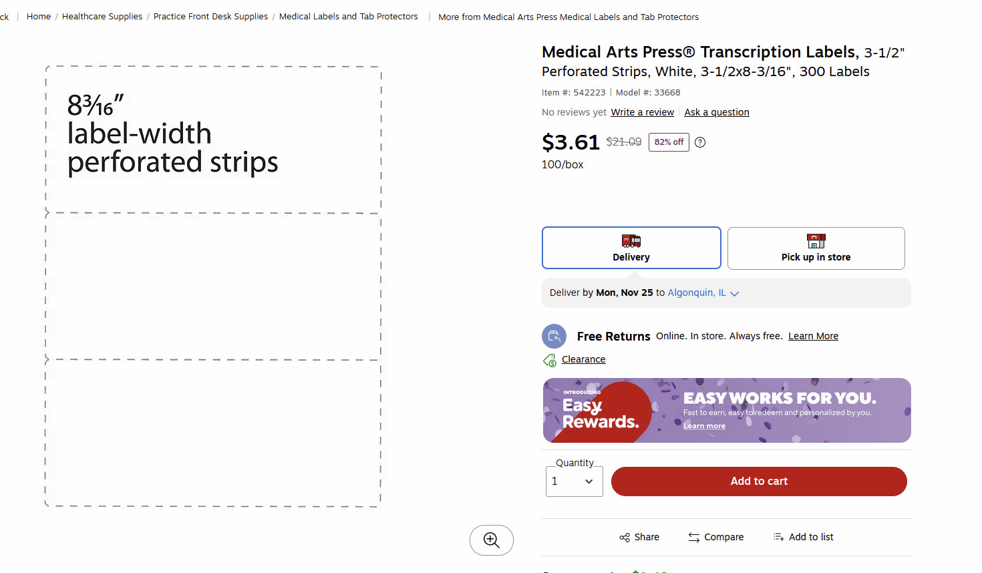
Task: Click the perforated strips product image
Action: pos(214,286)
